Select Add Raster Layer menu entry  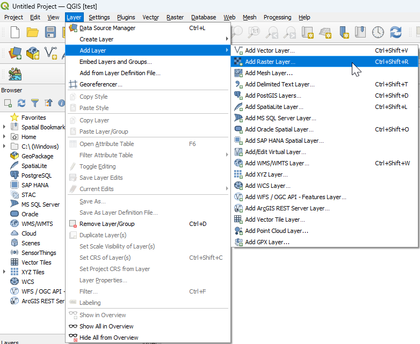pyautogui.click(x=270, y=62)
